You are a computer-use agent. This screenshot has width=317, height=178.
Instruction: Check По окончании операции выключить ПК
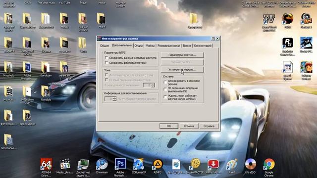(x=165, y=89)
